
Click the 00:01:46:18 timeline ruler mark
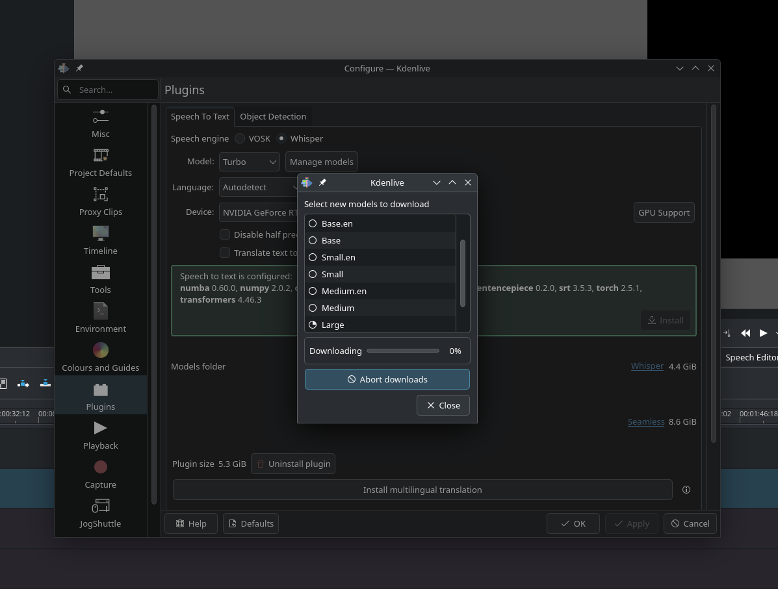(x=758, y=414)
